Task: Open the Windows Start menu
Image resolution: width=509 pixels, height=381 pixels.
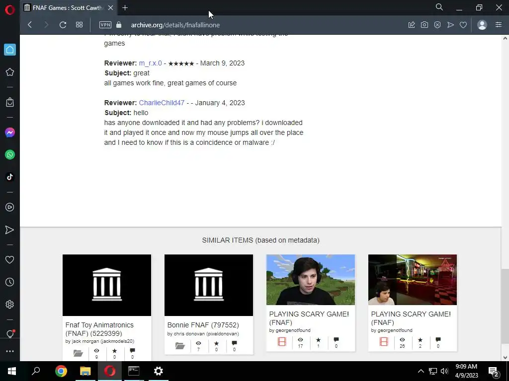Action: click(x=12, y=371)
